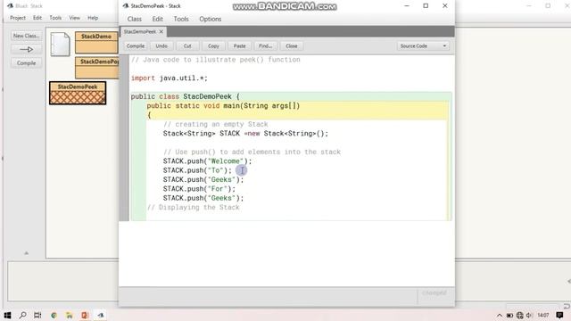571x321 pixels.
Task: Click the clock showing 14:07
Action: coord(543,315)
